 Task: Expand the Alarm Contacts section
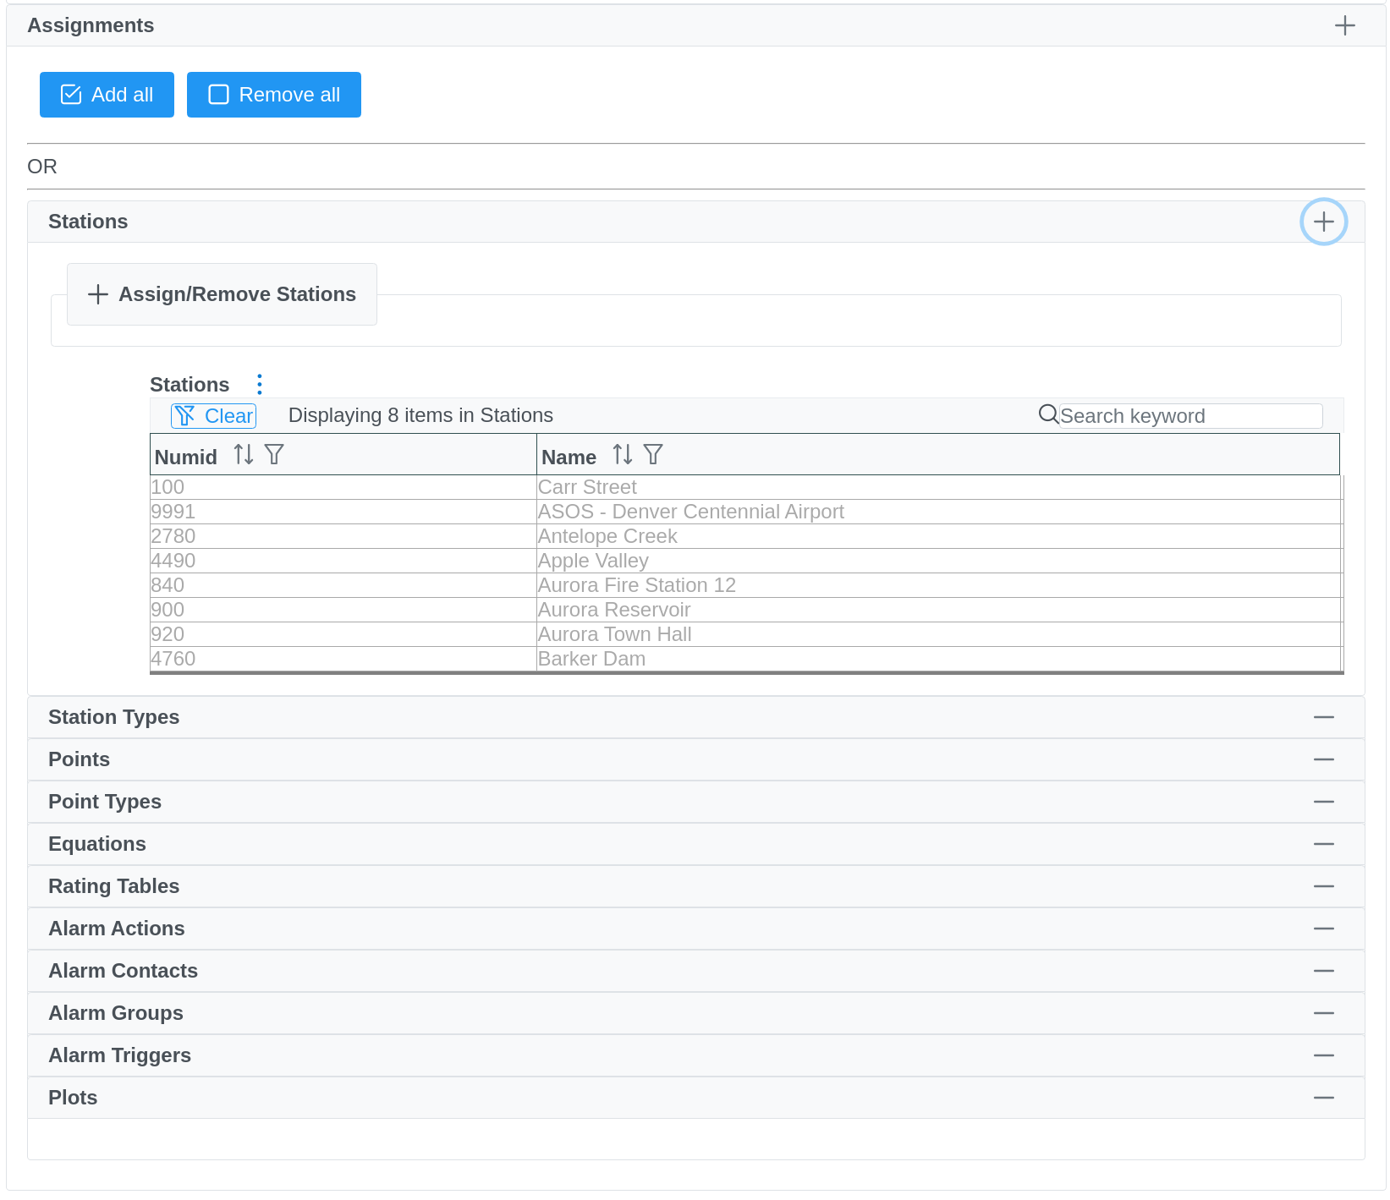(x=1323, y=971)
